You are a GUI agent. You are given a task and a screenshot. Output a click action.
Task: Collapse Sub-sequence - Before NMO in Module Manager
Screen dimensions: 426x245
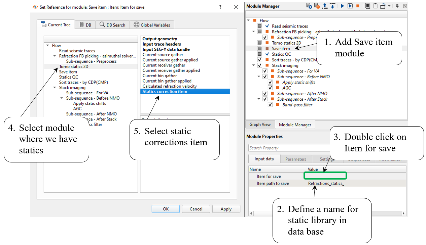pyautogui.click(x=259, y=77)
